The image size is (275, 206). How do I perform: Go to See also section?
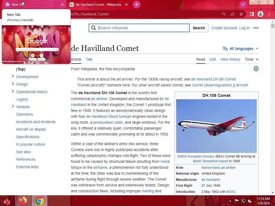pyautogui.click(x=23, y=152)
